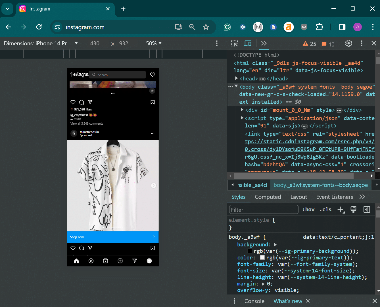This screenshot has height=307, width=380.
Task: Toggle the device toolbar in DevTools
Action: (248, 43)
